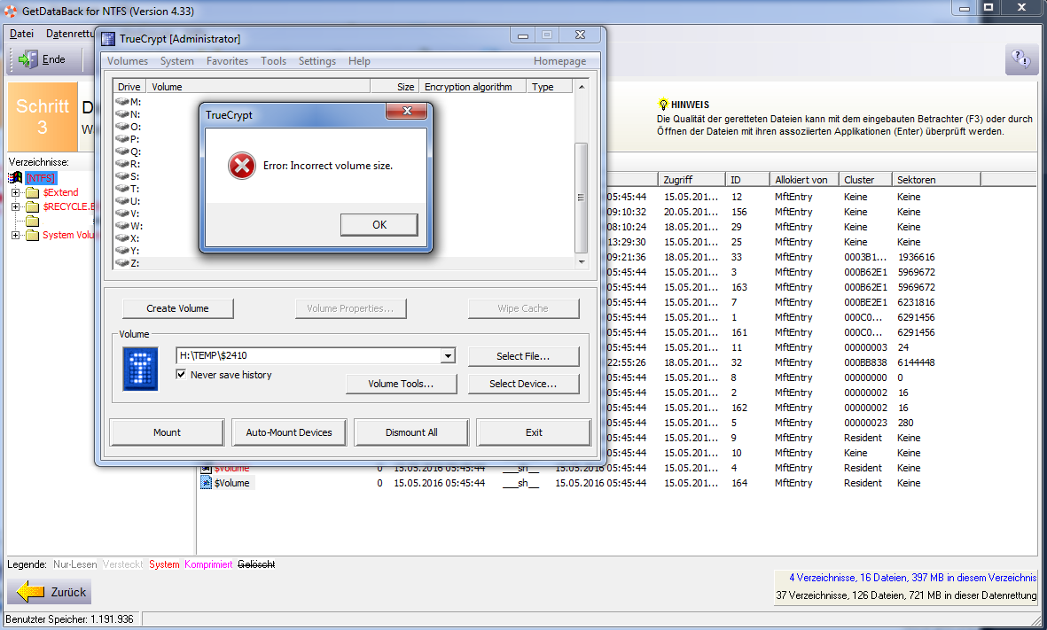Click the Homepage link in TrueCrypt
The height and width of the screenshot is (630, 1047).
click(x=559, y=61)
